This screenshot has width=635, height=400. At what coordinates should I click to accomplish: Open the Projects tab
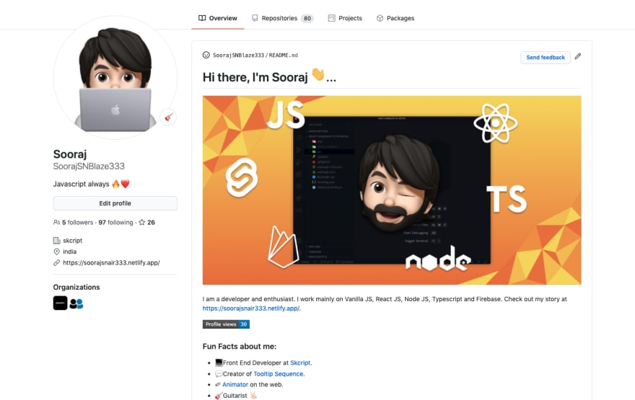coord(345,18)
